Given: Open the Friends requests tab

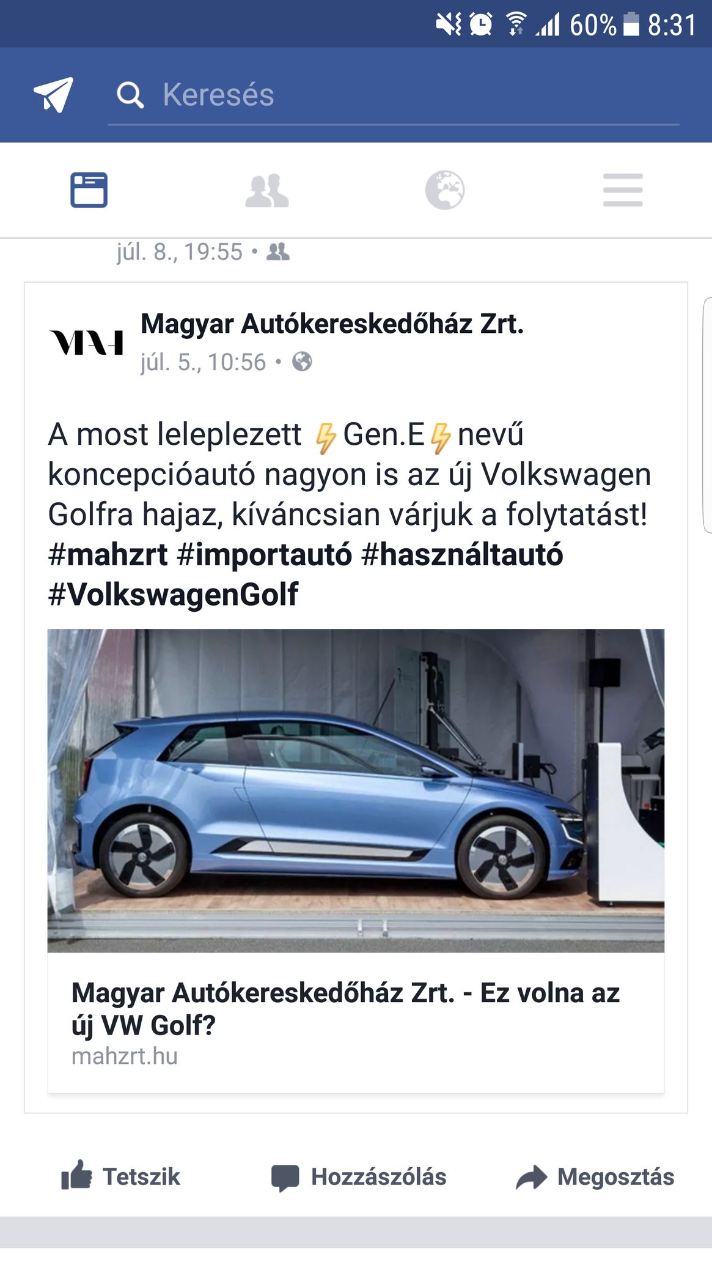Looking at the screenshot, I should pyautogui.click(x=267, y=190).
